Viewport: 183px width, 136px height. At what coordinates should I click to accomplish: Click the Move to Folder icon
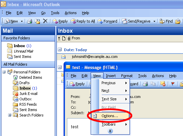[x=38, y=21]
